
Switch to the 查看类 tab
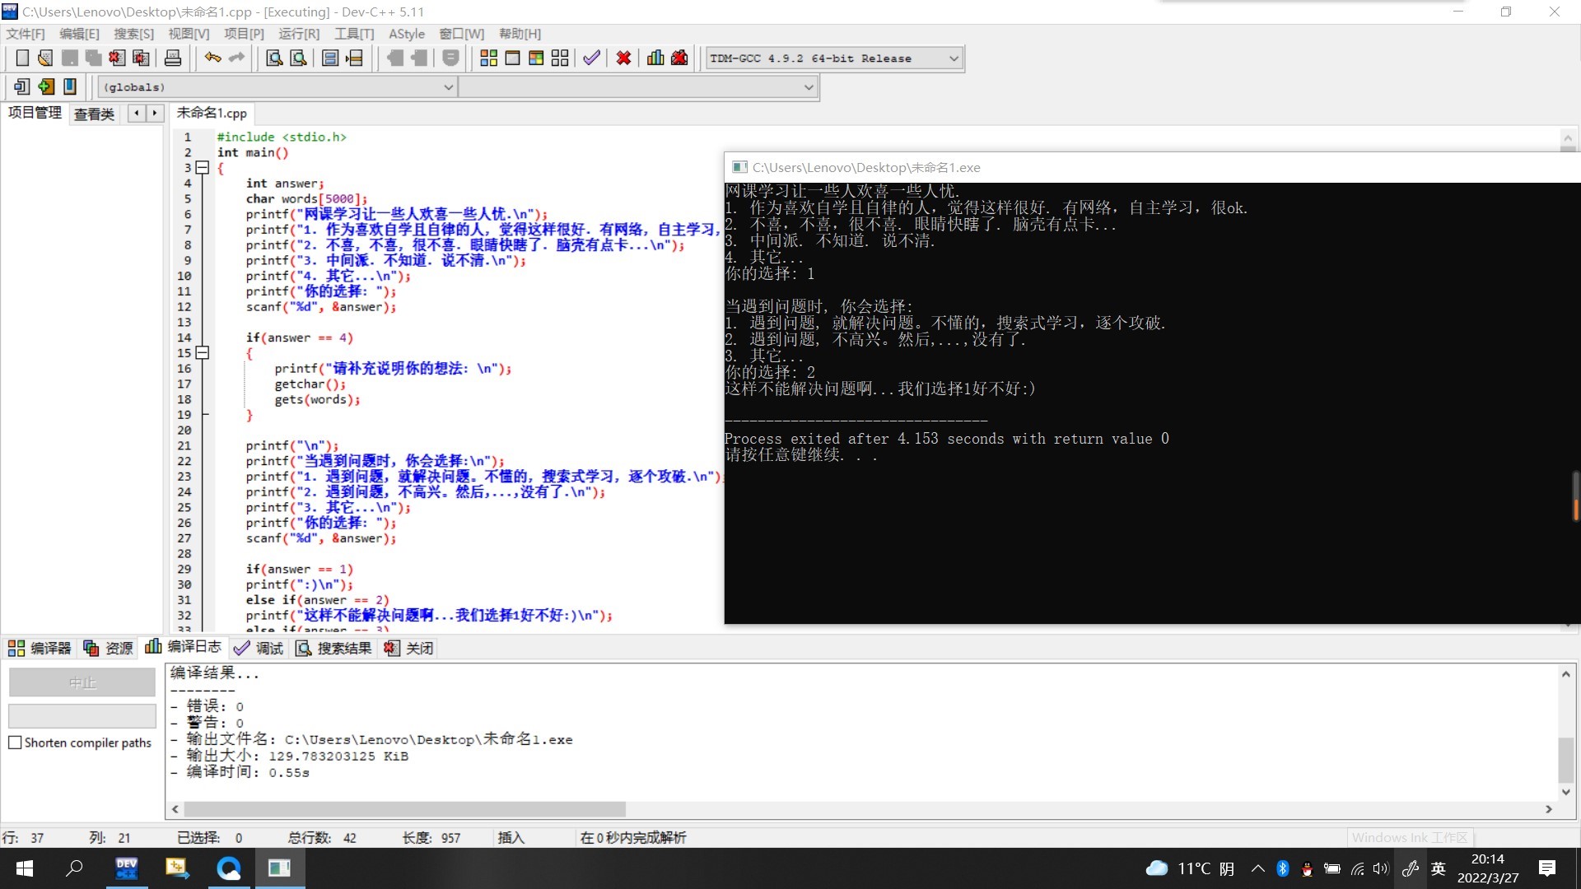(x=94, y=114)
